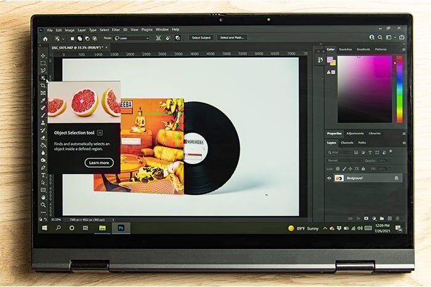Add a layer mask from Layers footer
The height and width of the screenshot is (287, 431).
tap(366, 218)
